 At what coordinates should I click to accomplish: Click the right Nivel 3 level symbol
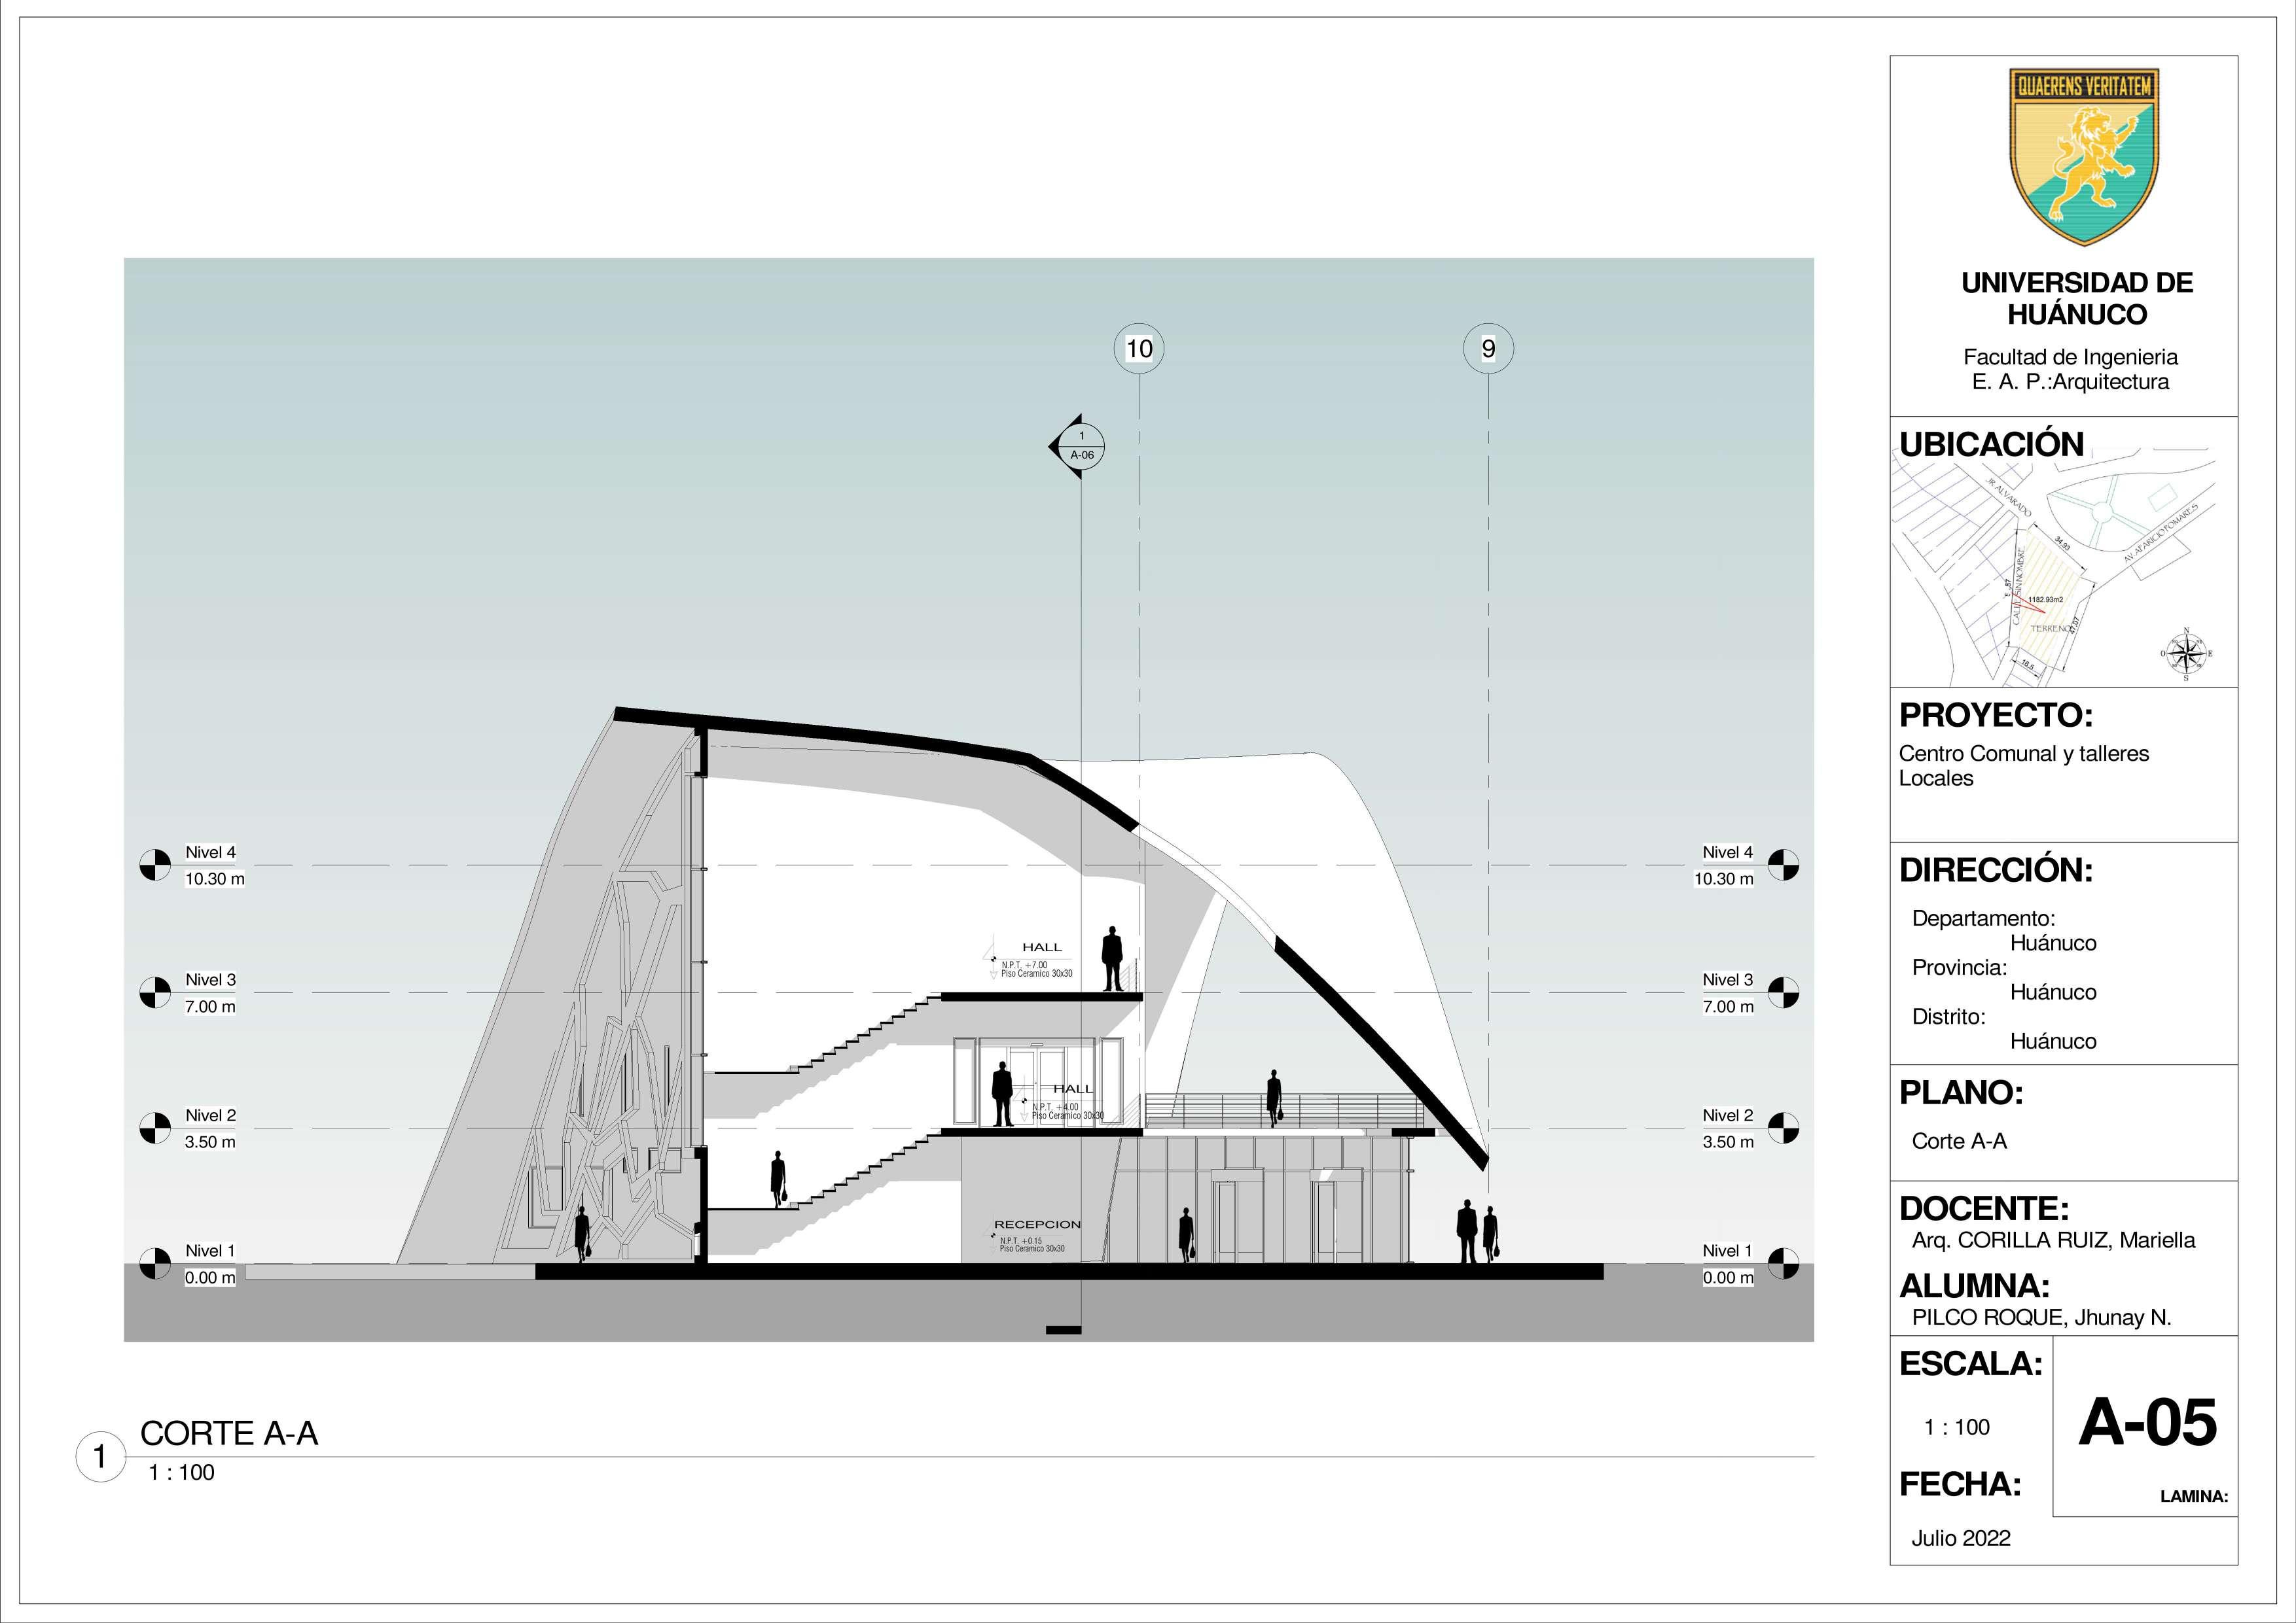coord(1783,992)
